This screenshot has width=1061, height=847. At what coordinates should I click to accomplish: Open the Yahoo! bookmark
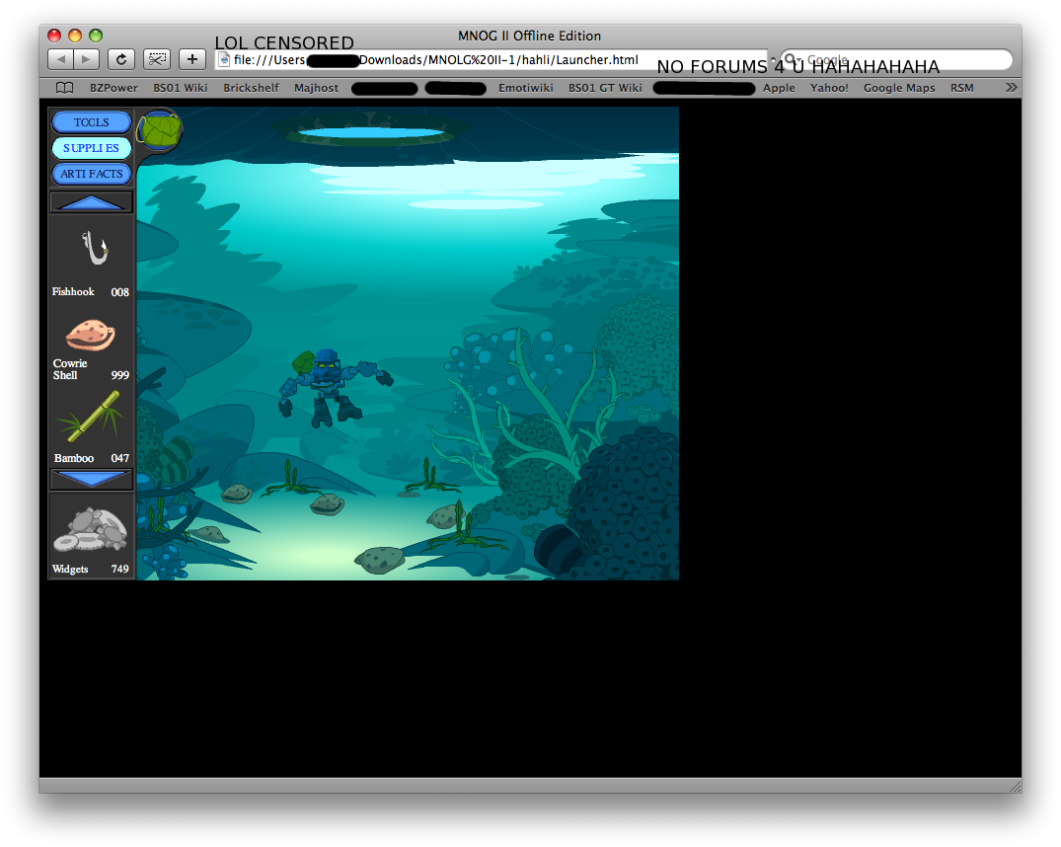pos(829,88)
